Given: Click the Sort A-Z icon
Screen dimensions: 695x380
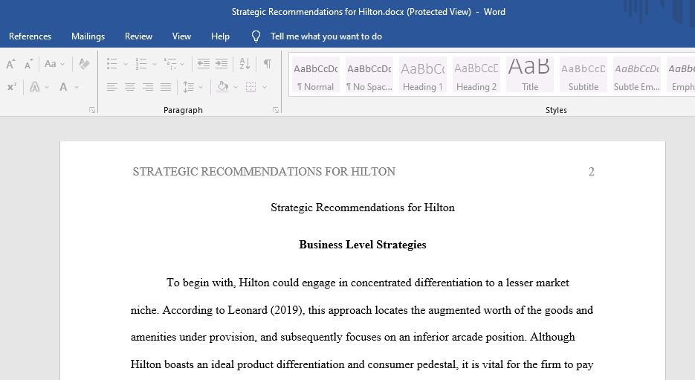Looking at the screenshot, I should [245, 64].
